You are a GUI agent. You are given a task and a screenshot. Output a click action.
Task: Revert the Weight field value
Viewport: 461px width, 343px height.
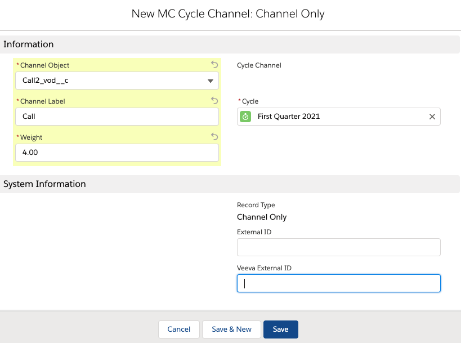click(x=214, y=136)
